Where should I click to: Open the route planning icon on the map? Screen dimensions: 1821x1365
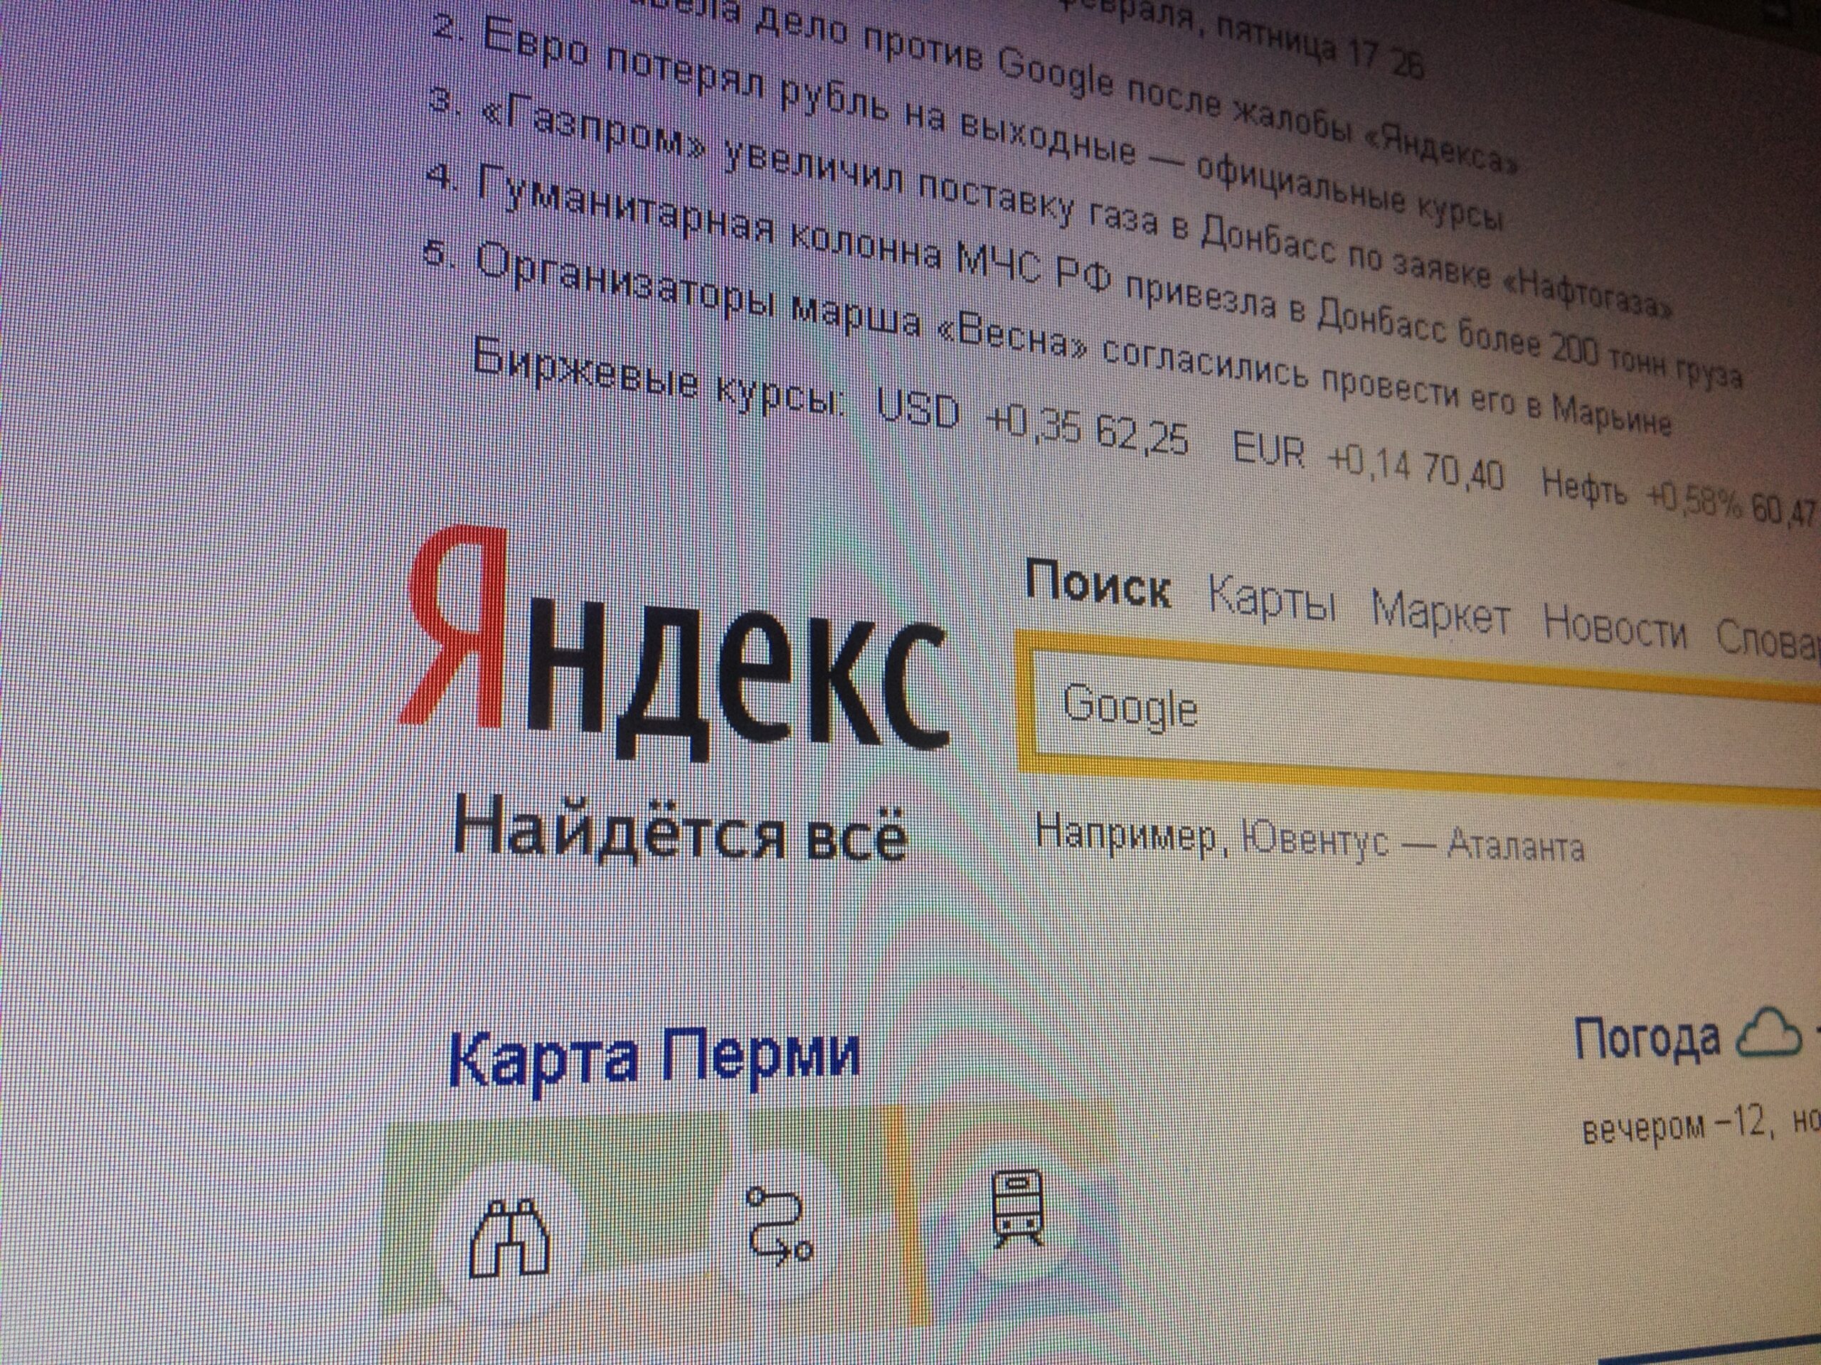(x=778, y=1226)
